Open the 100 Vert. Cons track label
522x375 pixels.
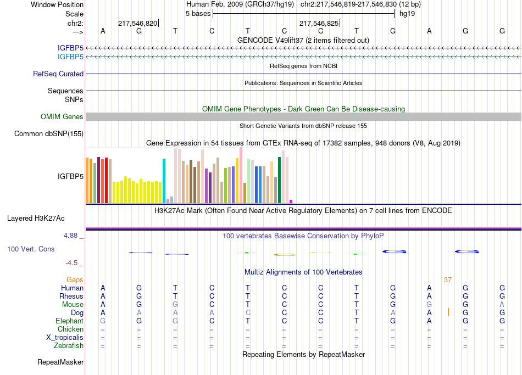click(31, 249)
